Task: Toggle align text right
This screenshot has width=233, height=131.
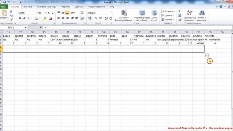Action: [x=67, y=18]
